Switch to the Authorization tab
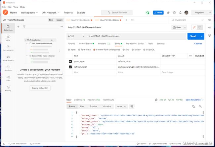This screenshot has height=147, width=215. 86,44
